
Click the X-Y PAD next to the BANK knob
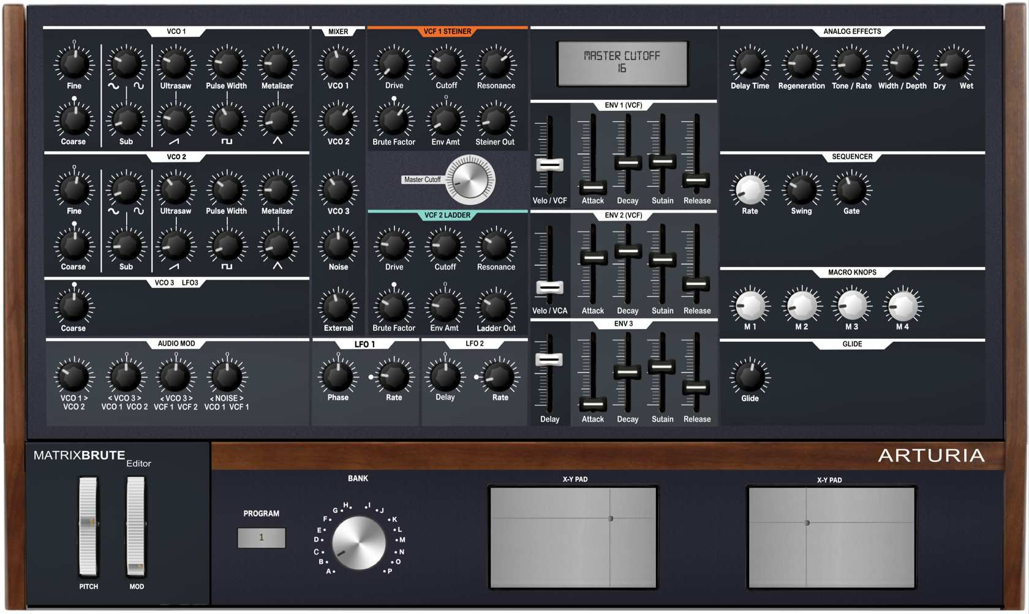pyautogui.click(x=573, y=537)
